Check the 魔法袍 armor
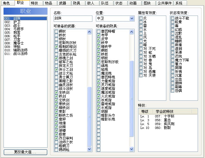 click(x=99, y=73)
